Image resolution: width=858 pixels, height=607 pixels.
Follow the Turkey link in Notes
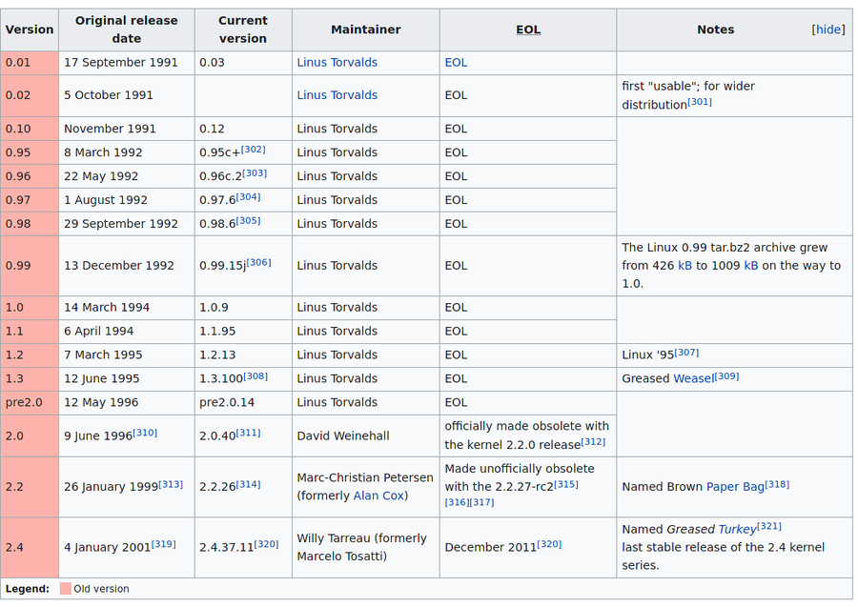click(x=737, y=530)
